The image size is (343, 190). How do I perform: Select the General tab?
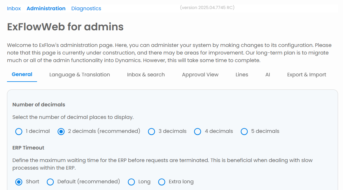coord(22,75)
